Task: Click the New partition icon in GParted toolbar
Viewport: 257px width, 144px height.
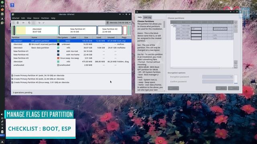Action: click(14, 23)
